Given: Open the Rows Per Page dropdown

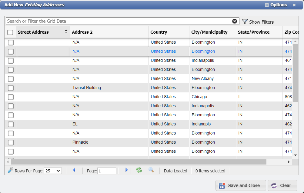Looking at the screenshot, I should [53, 171].
